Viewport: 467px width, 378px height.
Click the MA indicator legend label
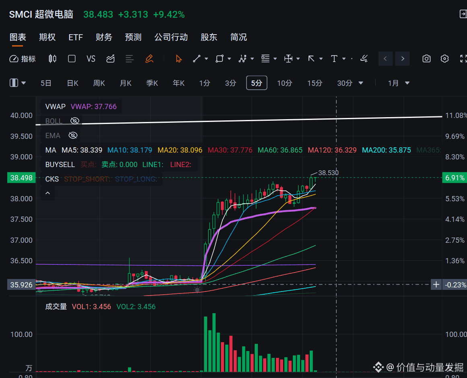(51, 150)
